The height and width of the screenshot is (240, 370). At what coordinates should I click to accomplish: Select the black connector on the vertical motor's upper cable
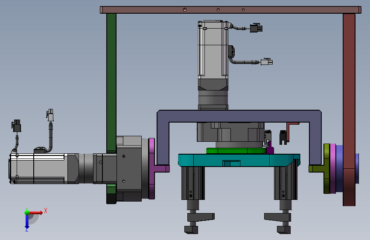point(256,28)
